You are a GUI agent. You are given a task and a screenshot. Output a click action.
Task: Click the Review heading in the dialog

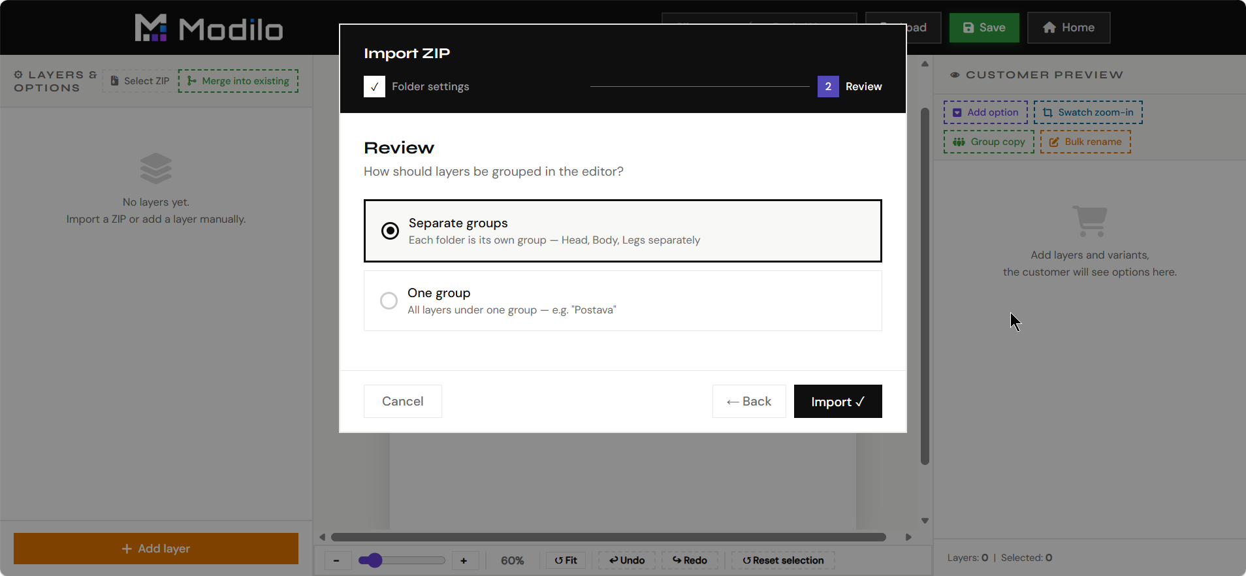(x=399, y=148)
